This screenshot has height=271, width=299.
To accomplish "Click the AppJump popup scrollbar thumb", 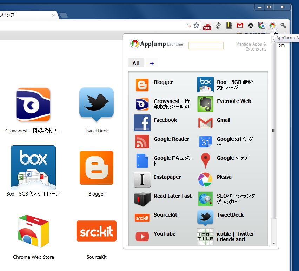I will [273, 131].
